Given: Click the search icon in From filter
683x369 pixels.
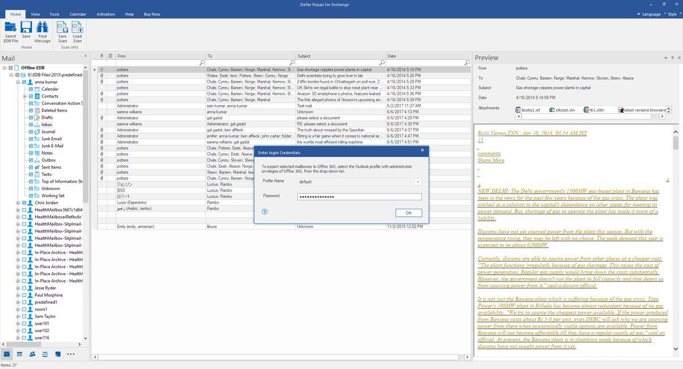Looking at the screenshot, I should point(202,63).
